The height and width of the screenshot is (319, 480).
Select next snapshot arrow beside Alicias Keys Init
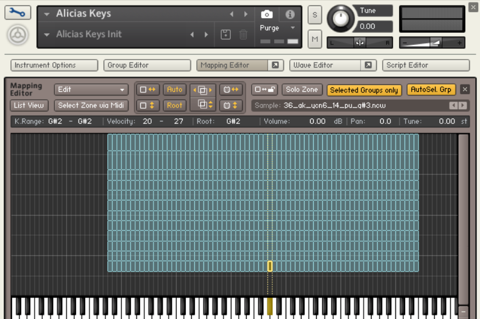point(206,35)
